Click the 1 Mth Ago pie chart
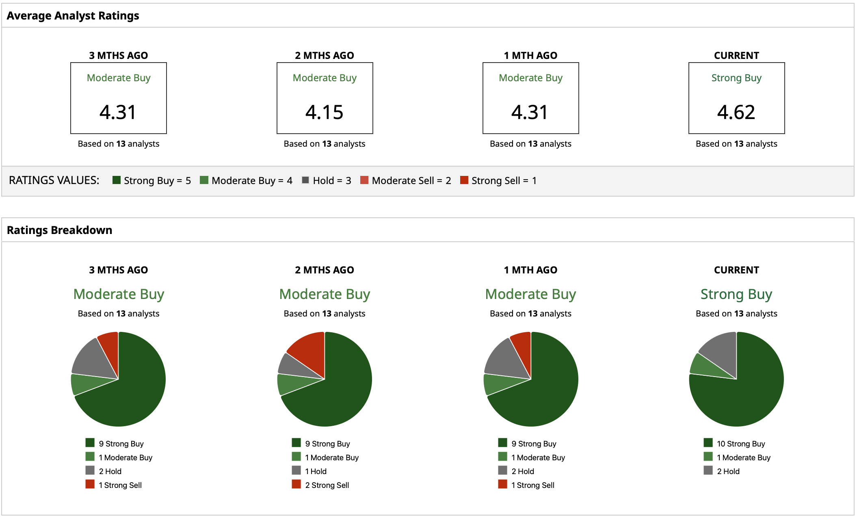The image size is (857, 520). tap(530, 379)
